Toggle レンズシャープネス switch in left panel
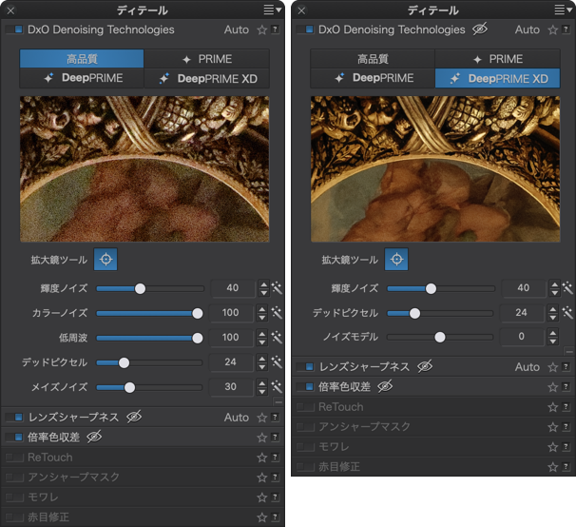This screenshot has width=576, height=527. tap(14, 418)
